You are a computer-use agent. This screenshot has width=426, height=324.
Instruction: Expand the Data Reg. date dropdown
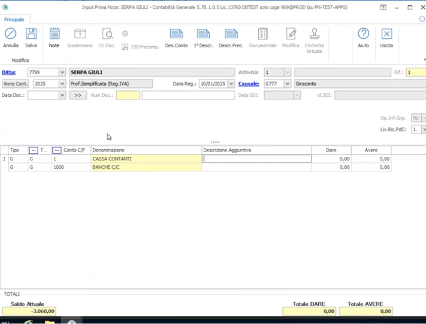pos(231,84)
